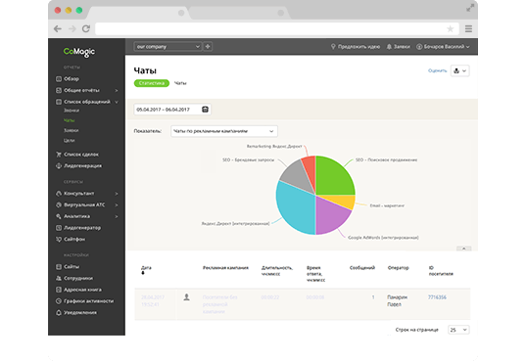Open the Показатель metric dropdown
This screenshot has height=361, width=526.
(224, 131)
